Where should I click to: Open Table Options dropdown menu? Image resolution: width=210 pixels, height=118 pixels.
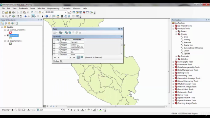55,33
